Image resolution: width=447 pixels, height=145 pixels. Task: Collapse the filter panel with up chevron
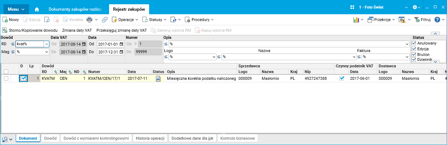[x=435, y=34]
